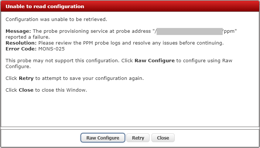
Task: Click the bold "Message:" label
Action: (18, 32)
